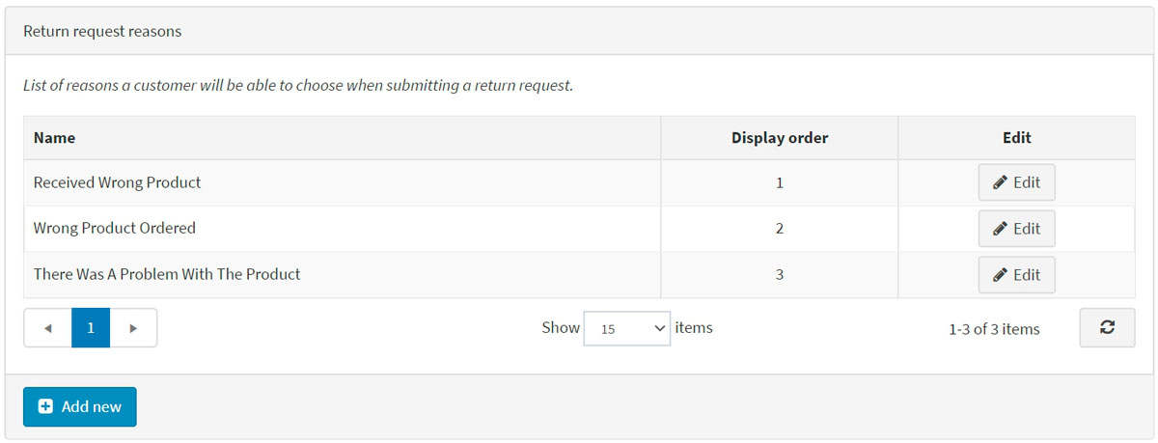Click the 1-3 of 3 items label
The height and width of the screenshot is (443, 1158).
(x=994, y=329)
